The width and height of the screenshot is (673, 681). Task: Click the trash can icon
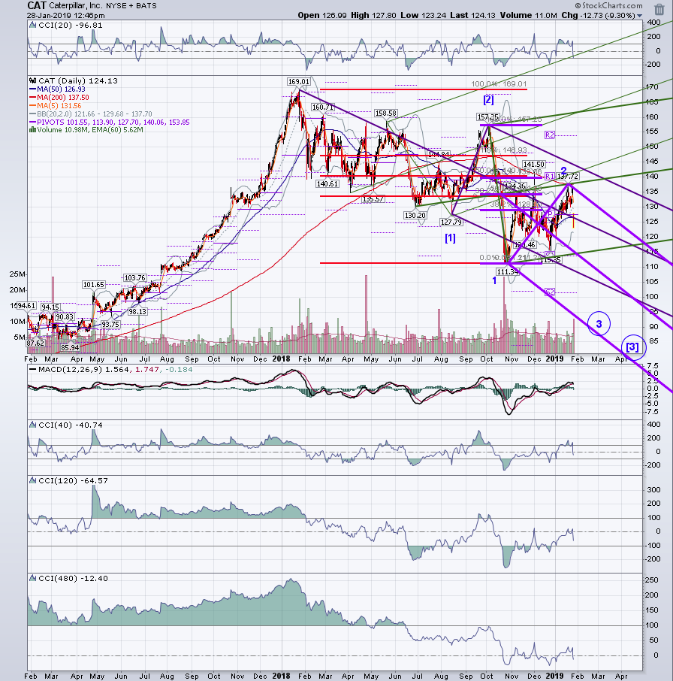(x=659, y=9)
